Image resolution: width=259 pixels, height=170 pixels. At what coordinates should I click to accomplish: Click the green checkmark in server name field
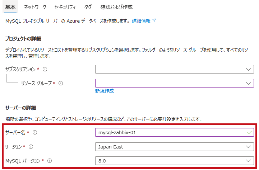pyautogui.click(x=250, y=132)
